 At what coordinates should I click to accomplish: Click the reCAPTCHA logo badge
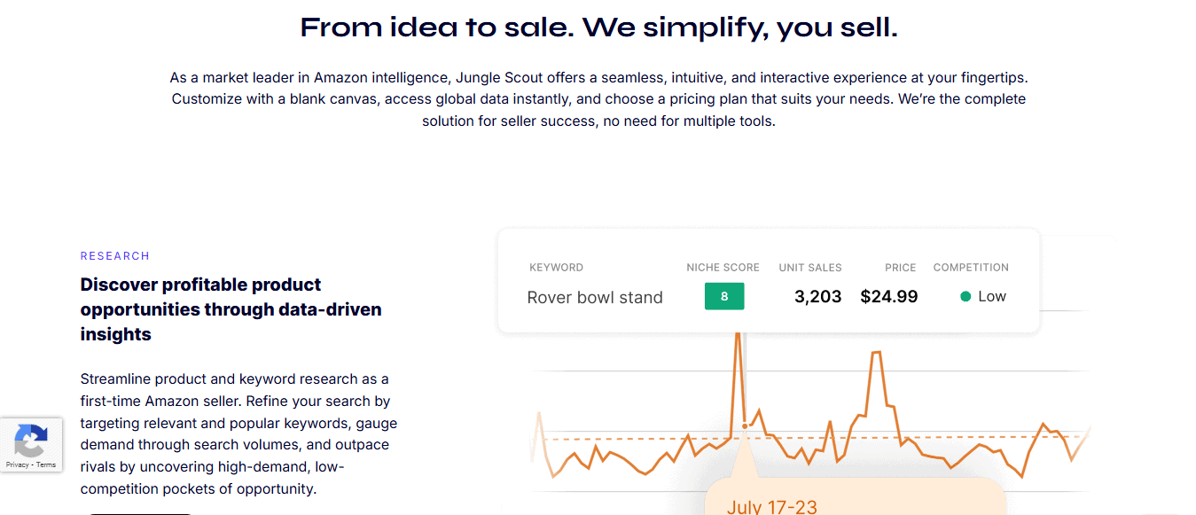31,441
